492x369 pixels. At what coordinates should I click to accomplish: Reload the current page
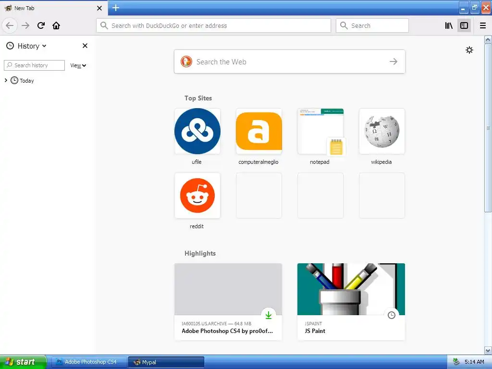coord(41,25)
